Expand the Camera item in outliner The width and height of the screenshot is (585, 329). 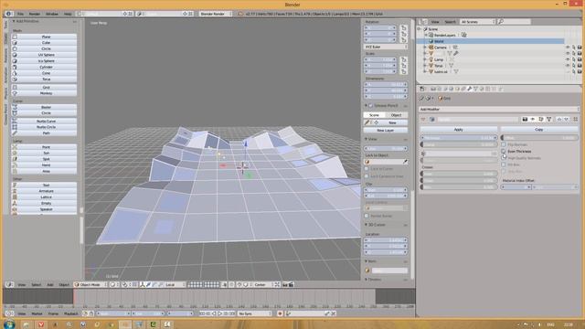[424, 48]
